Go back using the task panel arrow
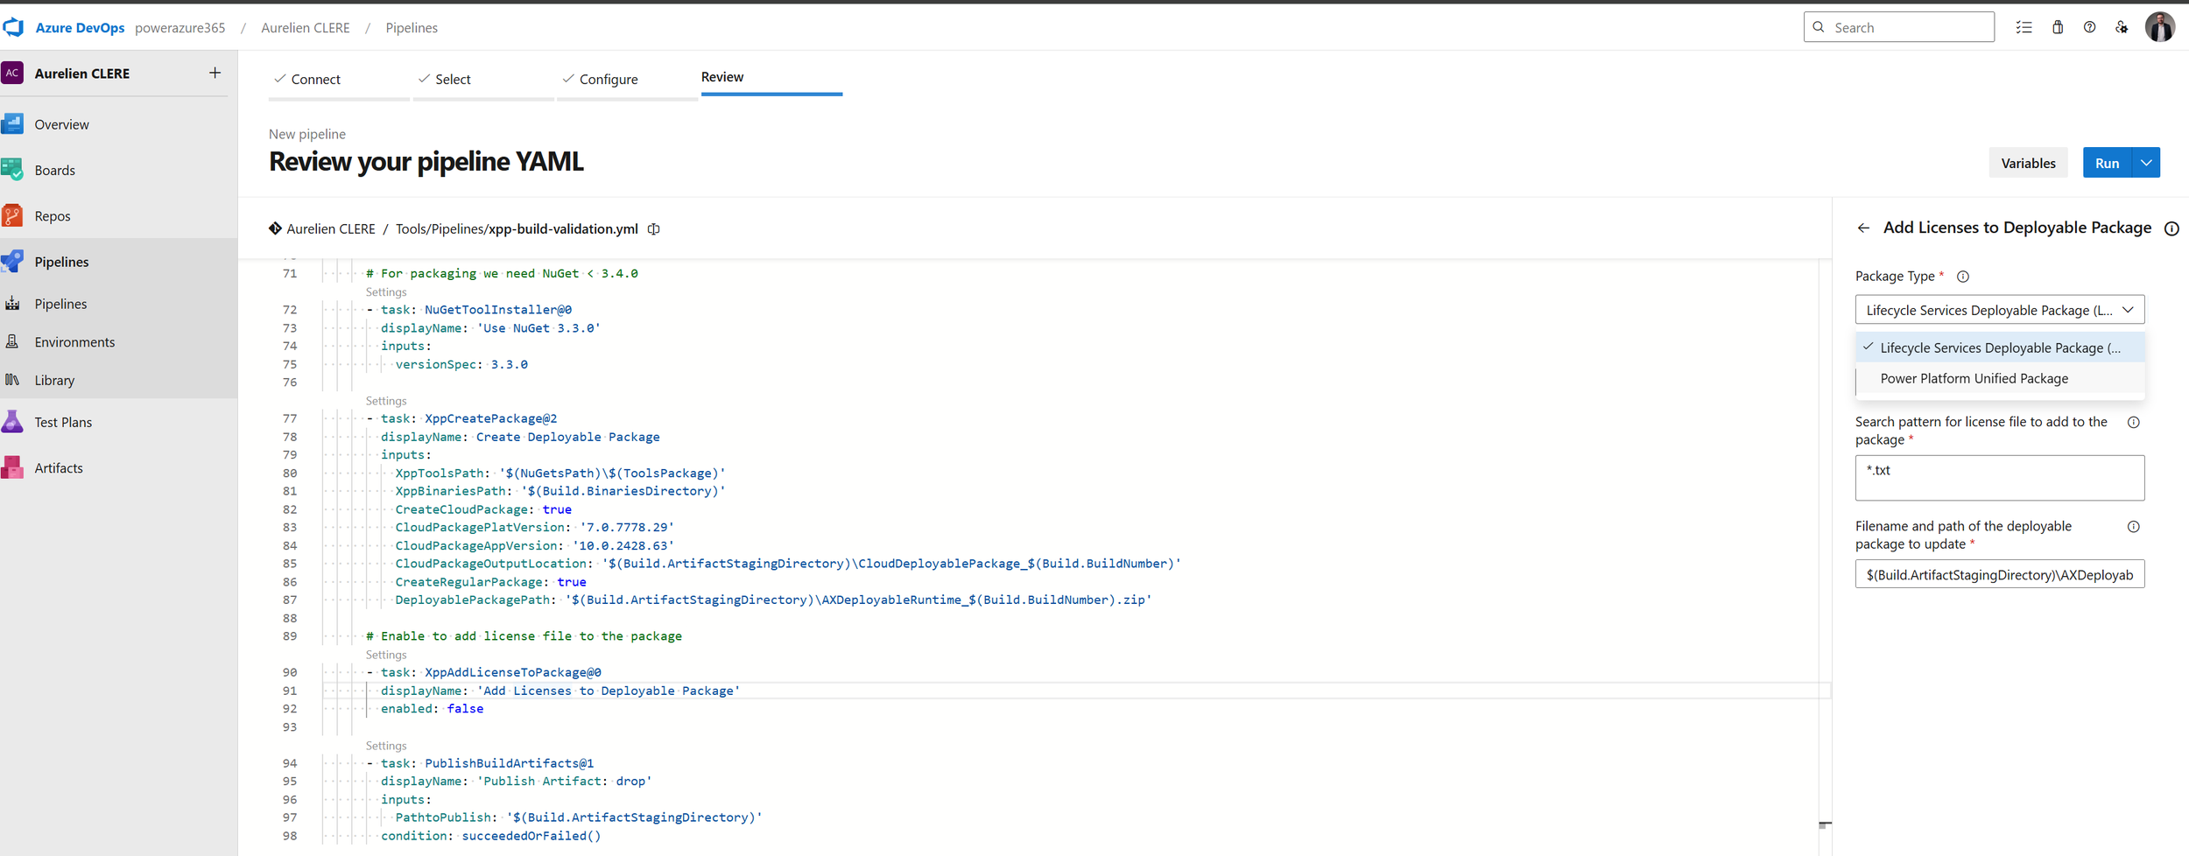This screenshot has height=856, width=2189. click(x=1863, y=228)
